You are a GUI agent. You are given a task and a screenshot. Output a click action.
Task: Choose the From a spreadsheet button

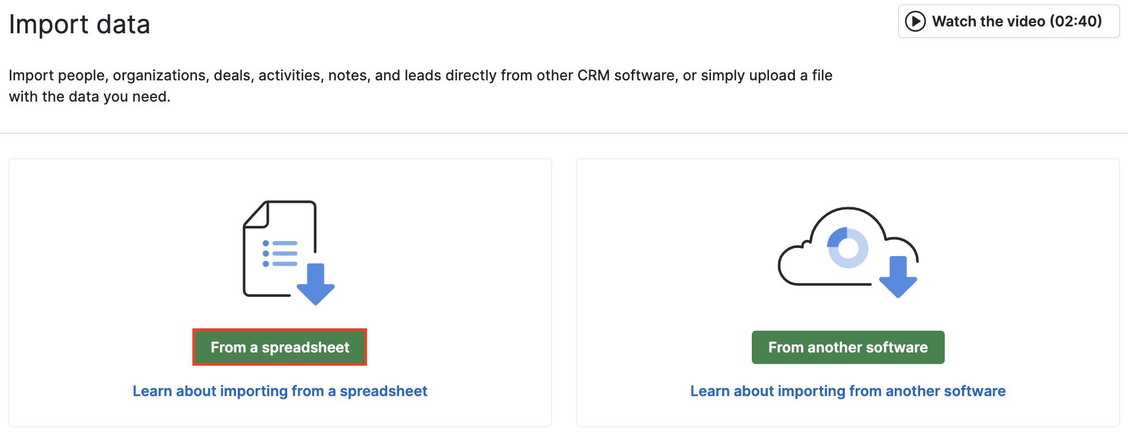(280, 347)
